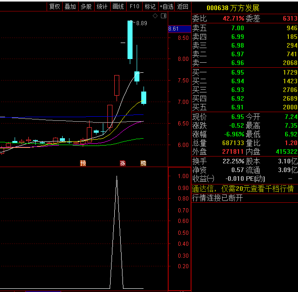Toggle the side panel layout icon

pyautogui.click(x=164, y=16)
